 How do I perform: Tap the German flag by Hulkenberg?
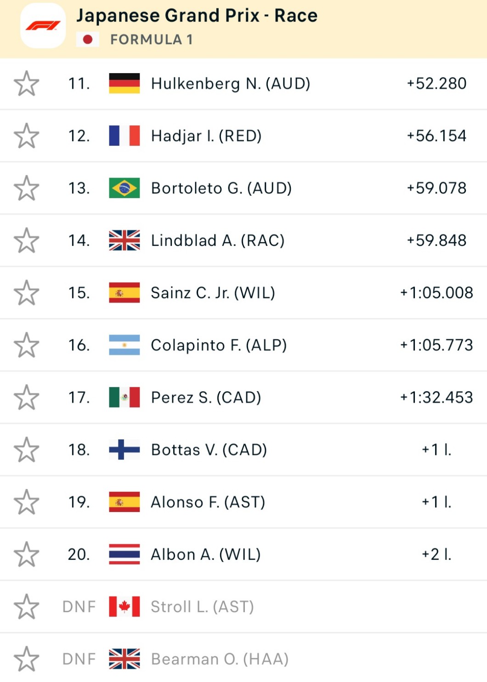click(x=124, y=84)
